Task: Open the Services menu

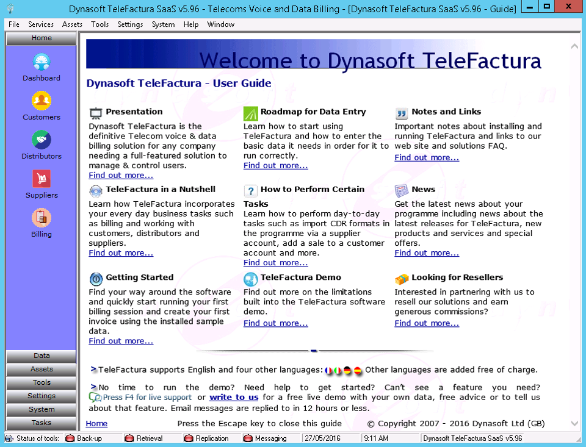Action: 41,24
